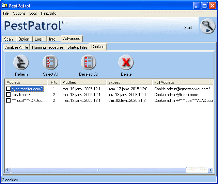Sort by the Address column header
The width and height of the screenshot is (218, 184).
[x=26, y=82]
